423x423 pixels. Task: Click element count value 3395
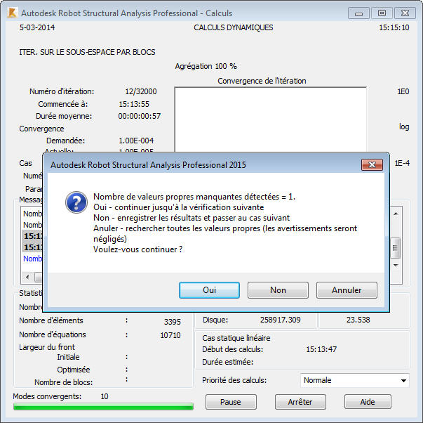point(172,322)
